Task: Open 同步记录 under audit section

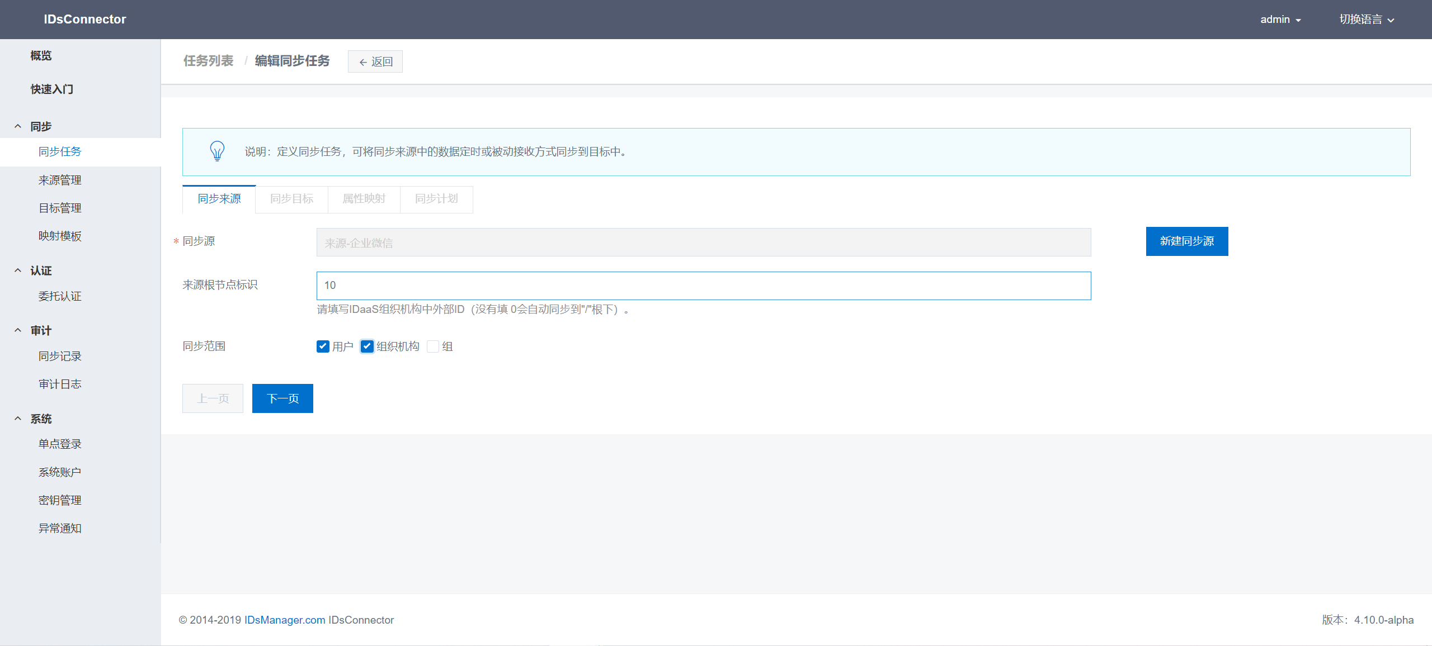Action: [60, 356]
